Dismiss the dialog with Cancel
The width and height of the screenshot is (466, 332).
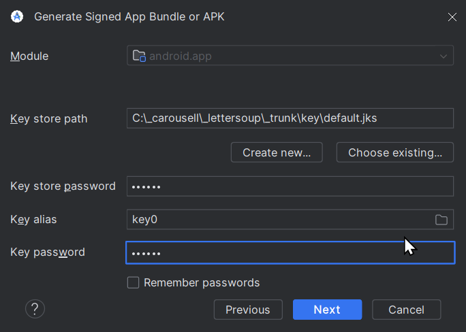(x=406, y=310)
